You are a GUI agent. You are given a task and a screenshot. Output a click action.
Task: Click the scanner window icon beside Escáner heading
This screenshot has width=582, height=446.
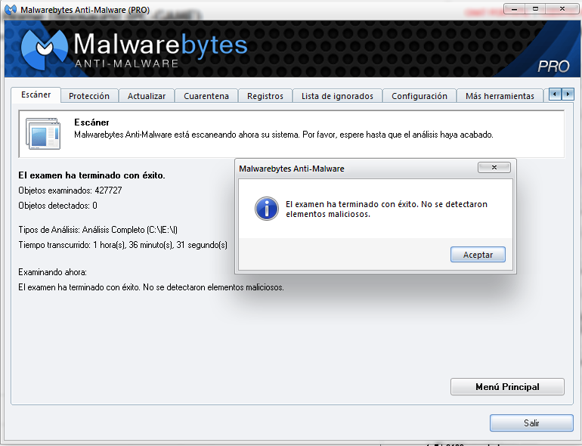click(43, 133)
